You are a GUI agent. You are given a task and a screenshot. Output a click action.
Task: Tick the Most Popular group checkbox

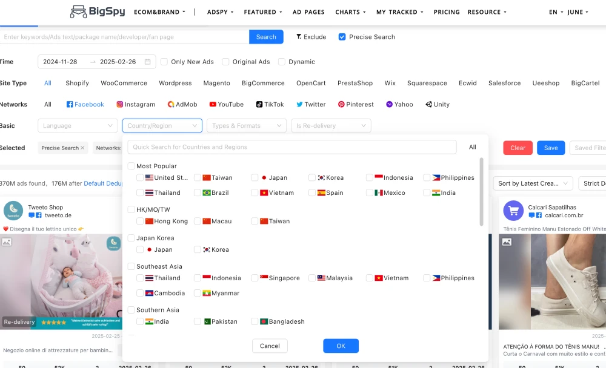pos(132,166)
